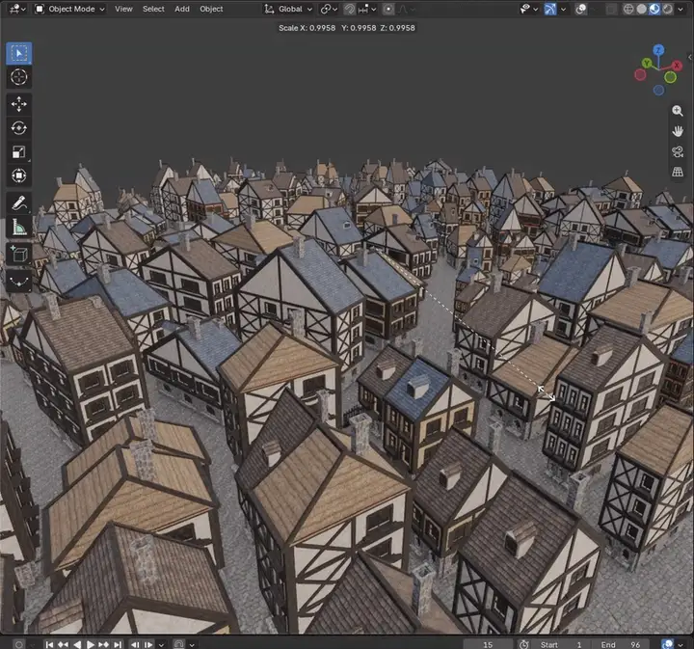This screenshot has width=694, height=649.
Task: Click the zoom magnifier viewport button
Action: (678, 111)
